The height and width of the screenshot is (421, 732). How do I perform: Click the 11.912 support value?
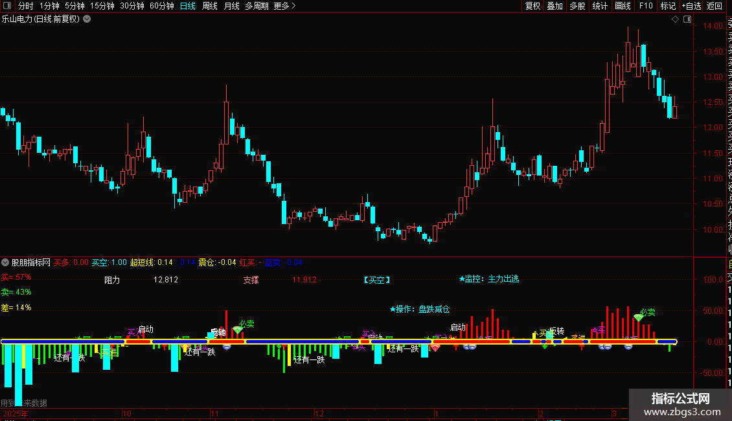pyautogui.click(x=304, y=280)
